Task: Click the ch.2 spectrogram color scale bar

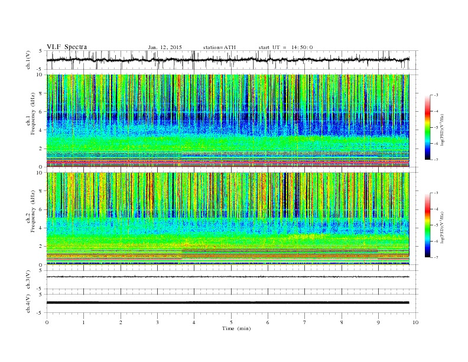Action: pyautogui.click(x=427, y=225)
